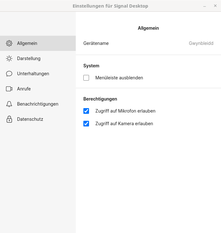Go to the Anrufe settings
Viewport: 221px width, 233px height.
pos(38,89)
